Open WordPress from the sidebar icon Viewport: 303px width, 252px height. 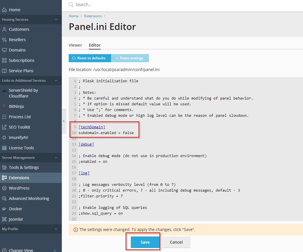4,188
